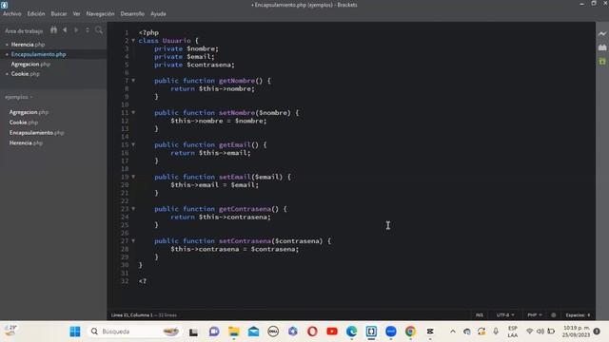Place cursor on line 32 closing tag
The height and width of the screenshot is (342, 609).
coord(143,281)
